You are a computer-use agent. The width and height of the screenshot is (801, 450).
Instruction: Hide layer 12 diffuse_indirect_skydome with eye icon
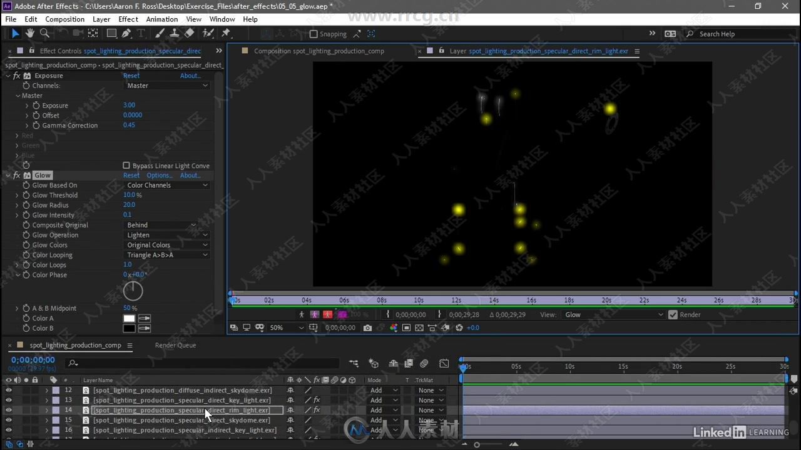click(9, 390)
